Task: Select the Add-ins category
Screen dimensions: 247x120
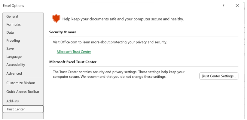Action: pyautogui.click(x=13, y=101)
